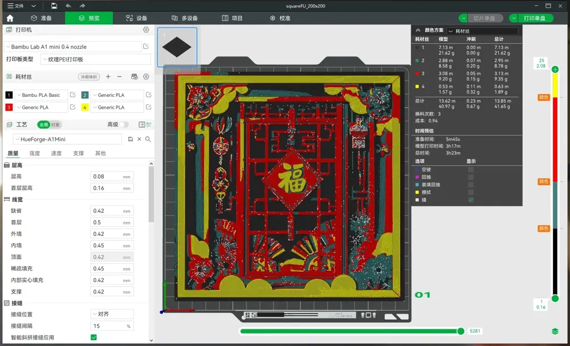Click the yellow filament 4 color swatch
This screenshot has width=570, height=346.
[x=85, y=108]
